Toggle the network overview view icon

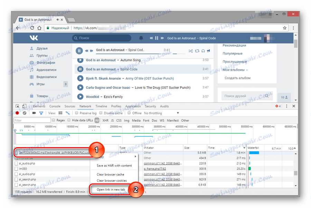coord(68,113)
